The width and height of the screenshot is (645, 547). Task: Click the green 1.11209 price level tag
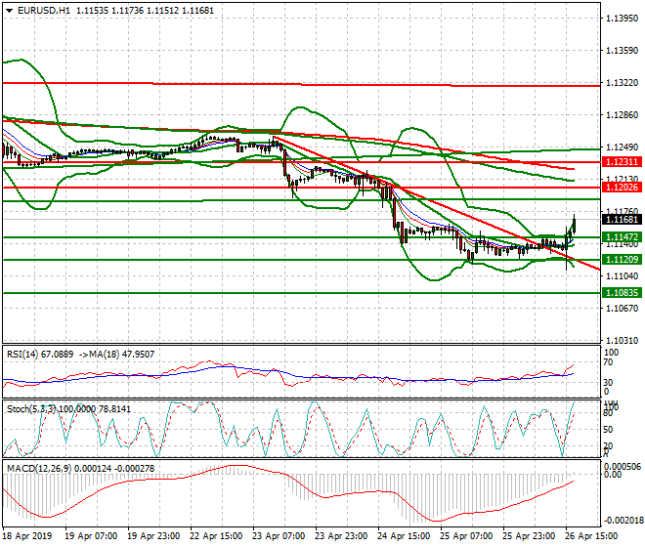[622, 260]
